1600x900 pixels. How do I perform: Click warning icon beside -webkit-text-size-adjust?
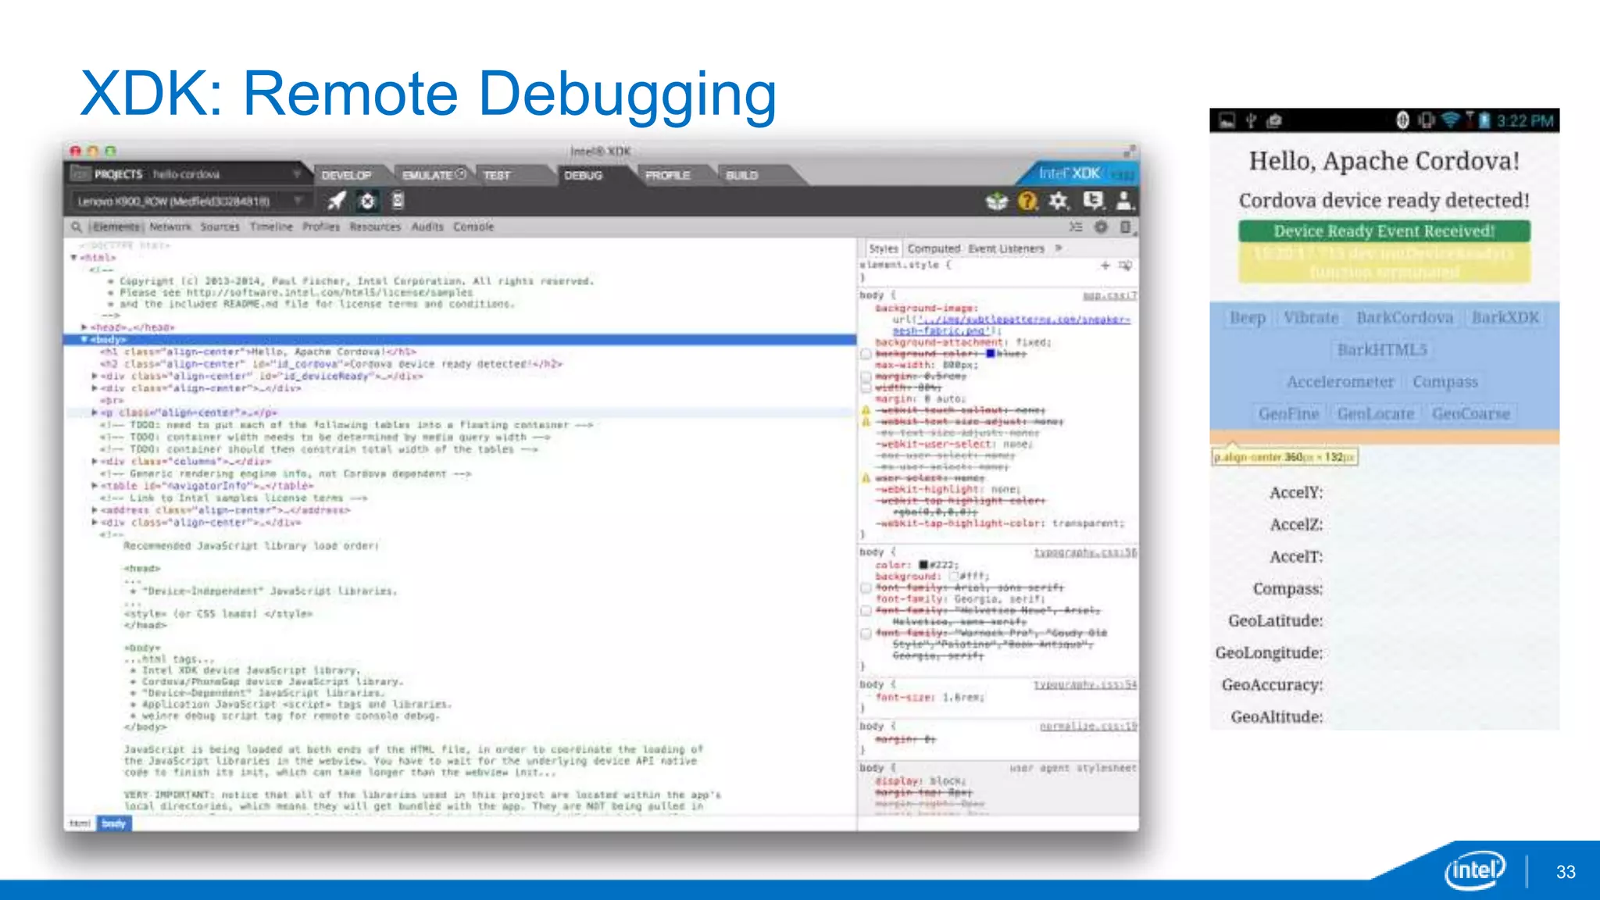pyautogui.click(x=866, y=422)
